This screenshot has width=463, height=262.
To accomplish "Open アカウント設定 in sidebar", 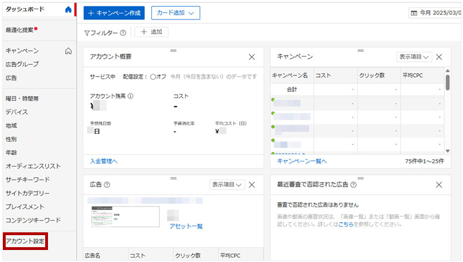I will pyautogui.click(x=25, y=241).
